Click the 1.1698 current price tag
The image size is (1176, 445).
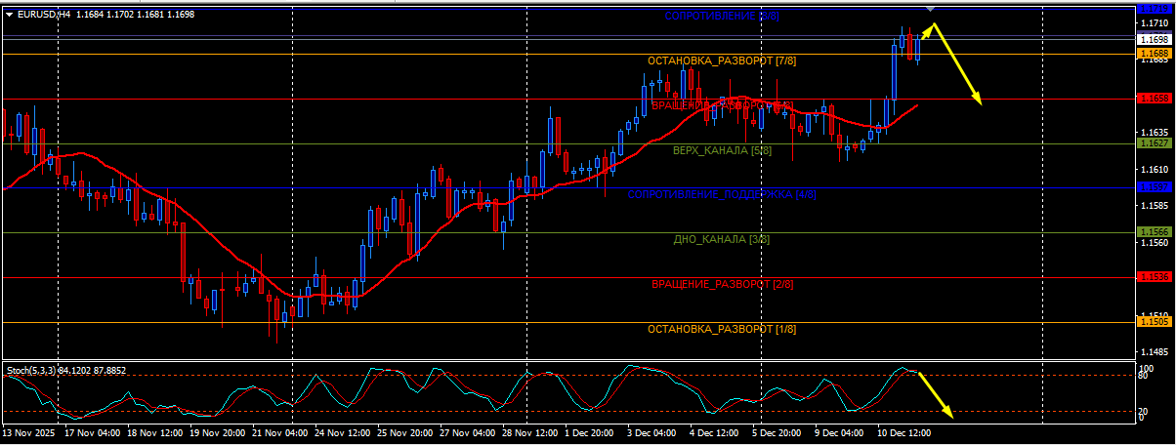[1154, 40]
